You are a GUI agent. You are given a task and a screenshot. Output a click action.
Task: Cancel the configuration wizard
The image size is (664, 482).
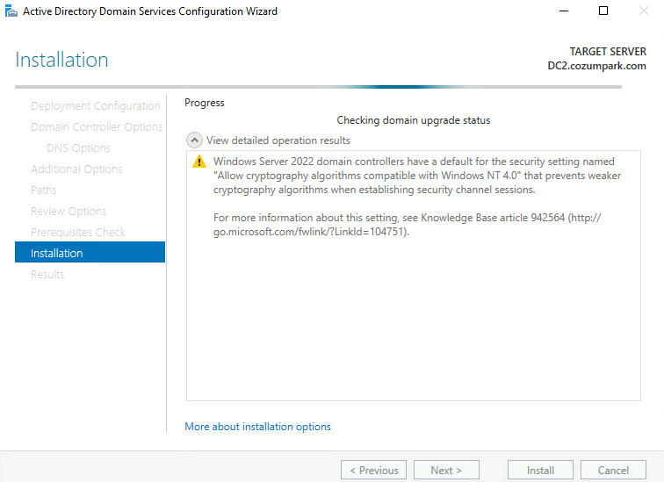tap(613, 471)
